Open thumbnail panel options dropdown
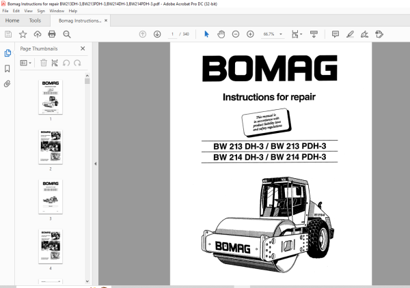 pos(26,63)
